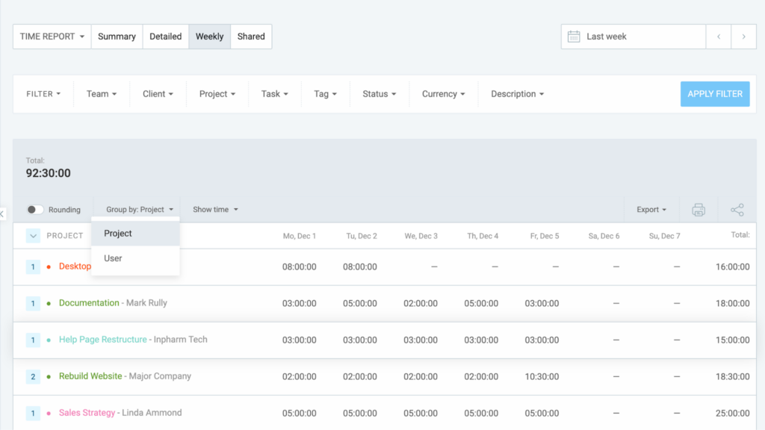Click the collapse-all chevron beside PROJECT header
765x430 pixels.
(x=33, y=236)
